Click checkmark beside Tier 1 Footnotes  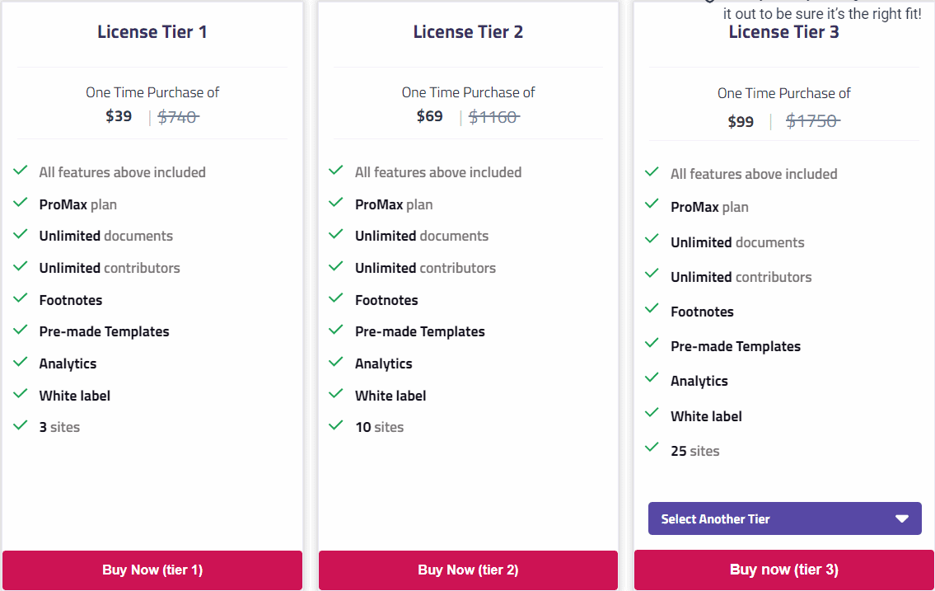(x=21, y=298)
